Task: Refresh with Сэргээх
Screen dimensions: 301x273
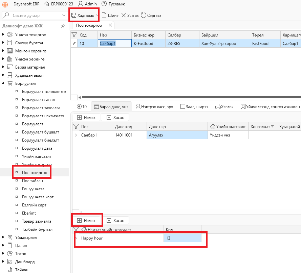Action: pyautogui.click(x=151, y=15)
